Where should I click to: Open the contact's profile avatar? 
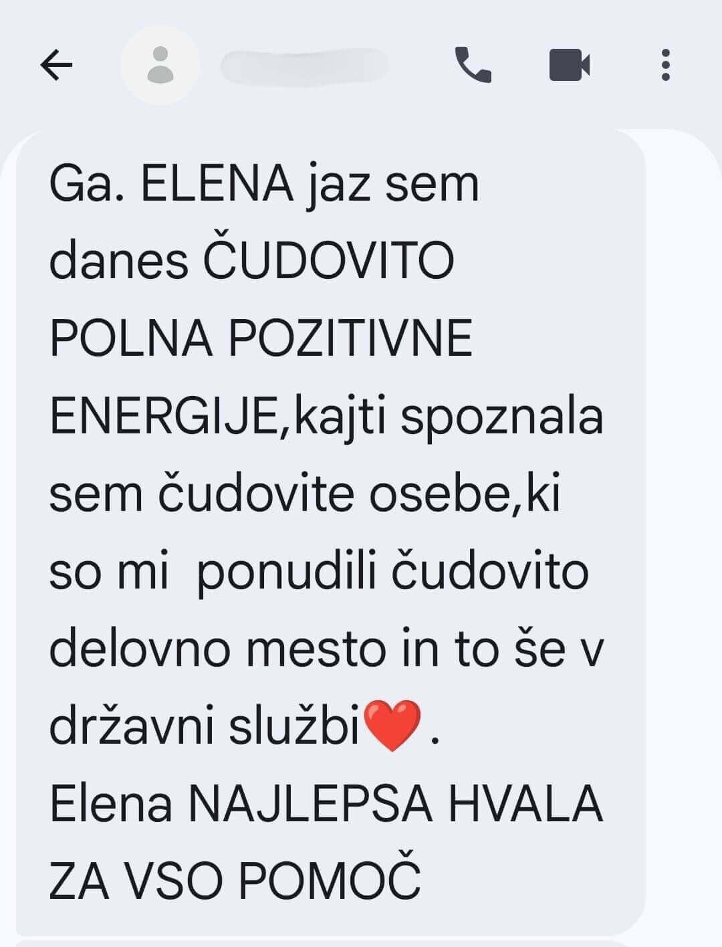coord(160,65)
